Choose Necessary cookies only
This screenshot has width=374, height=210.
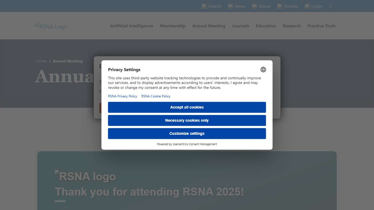click(x=187, y=120)
